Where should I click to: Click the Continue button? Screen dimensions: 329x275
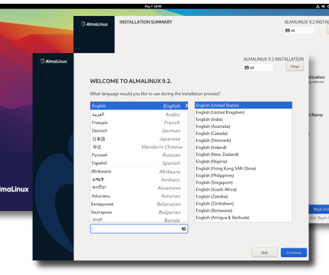(294, 253)
